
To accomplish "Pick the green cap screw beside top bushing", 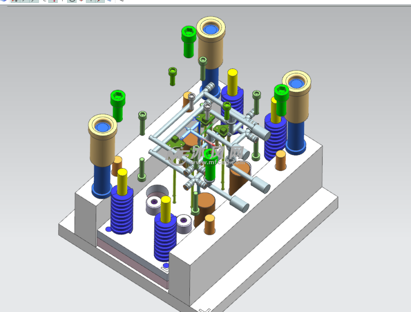I will pyautogui.click(x=188, y=41).
